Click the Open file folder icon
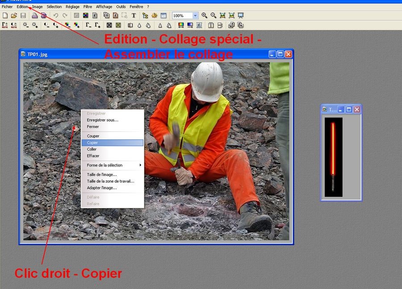 click(14, 16)
